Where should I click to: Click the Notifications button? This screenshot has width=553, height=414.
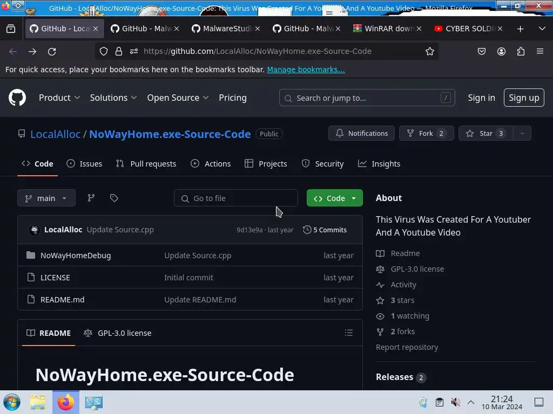(361, 134)
